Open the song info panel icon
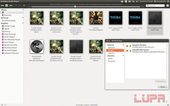 point(24,6)
